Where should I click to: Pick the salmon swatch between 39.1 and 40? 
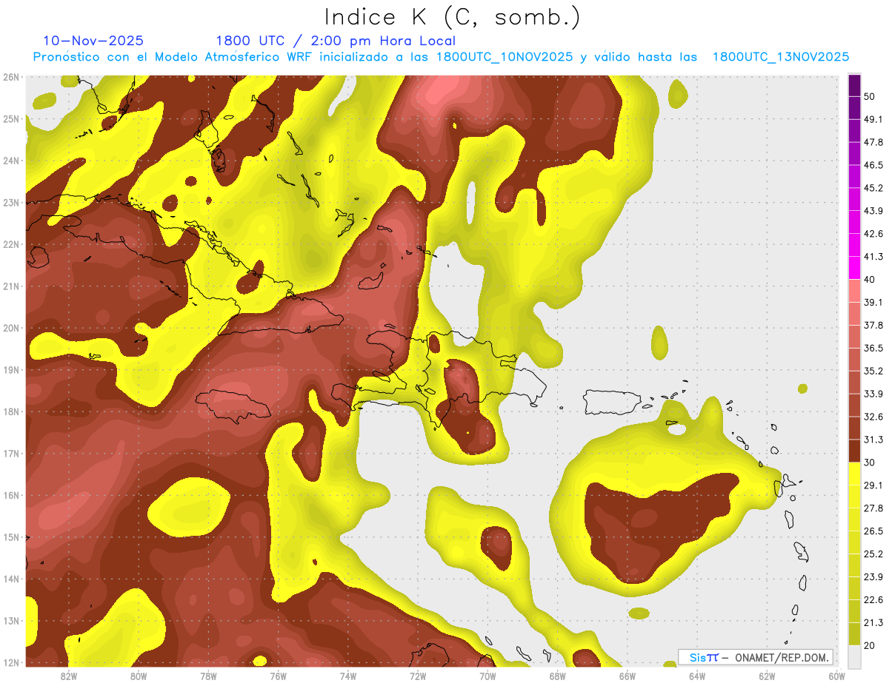(x=854, y=291)
